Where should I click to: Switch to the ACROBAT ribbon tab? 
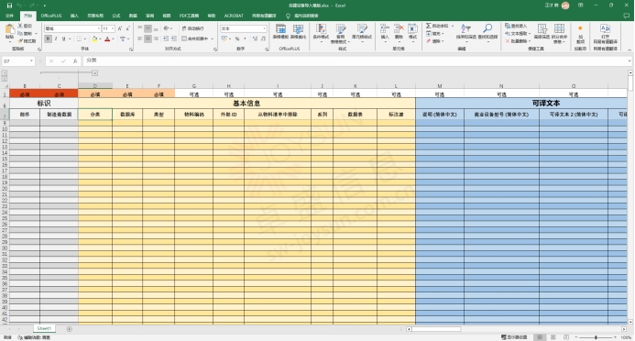point(234,16)
